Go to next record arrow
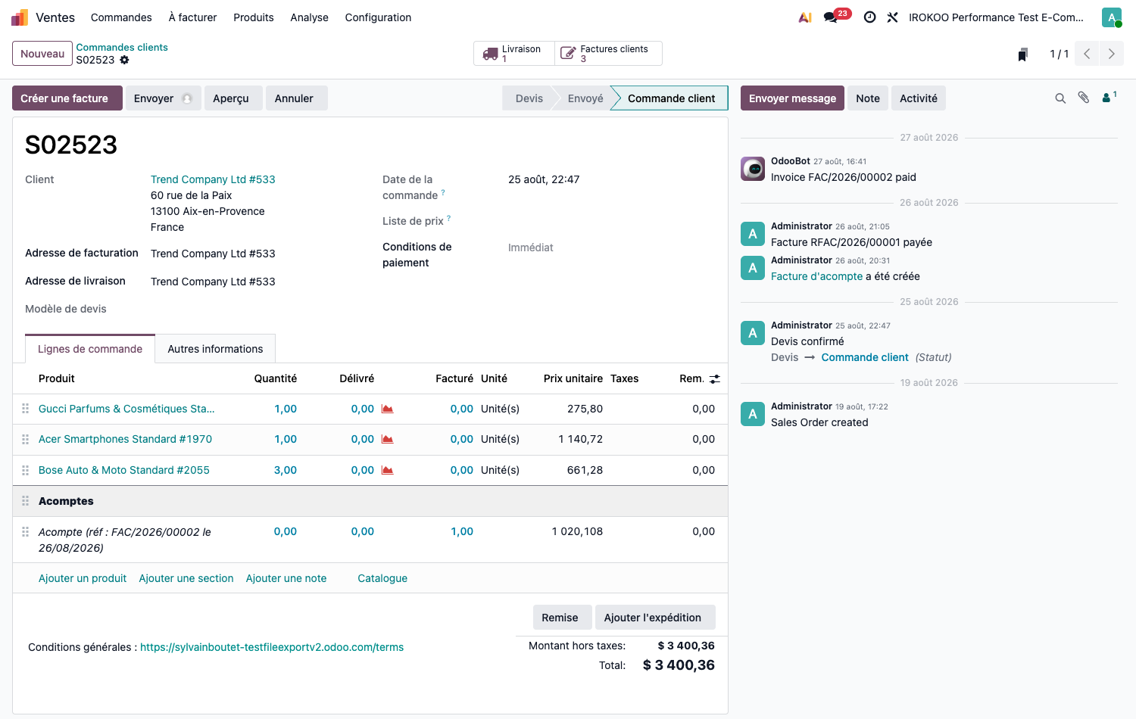This screenshot has width=1136, height=719. pyautogui.click(x=1112, y=54)
